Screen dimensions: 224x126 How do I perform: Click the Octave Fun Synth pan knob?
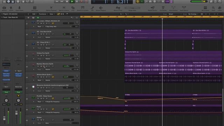pyautogui.click(x=77, y=55)
